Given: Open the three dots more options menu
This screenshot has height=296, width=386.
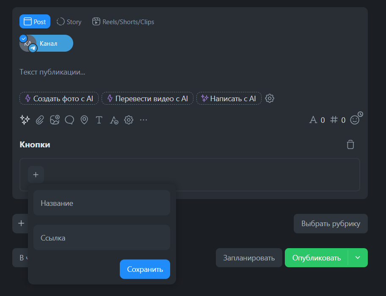Looking at the screenshot, I should [143, 120].
